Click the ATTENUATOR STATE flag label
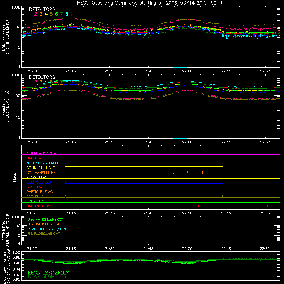 [43, 153]
